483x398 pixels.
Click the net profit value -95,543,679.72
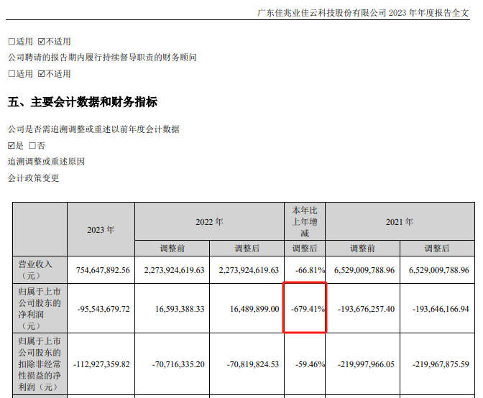pos(103,309)
